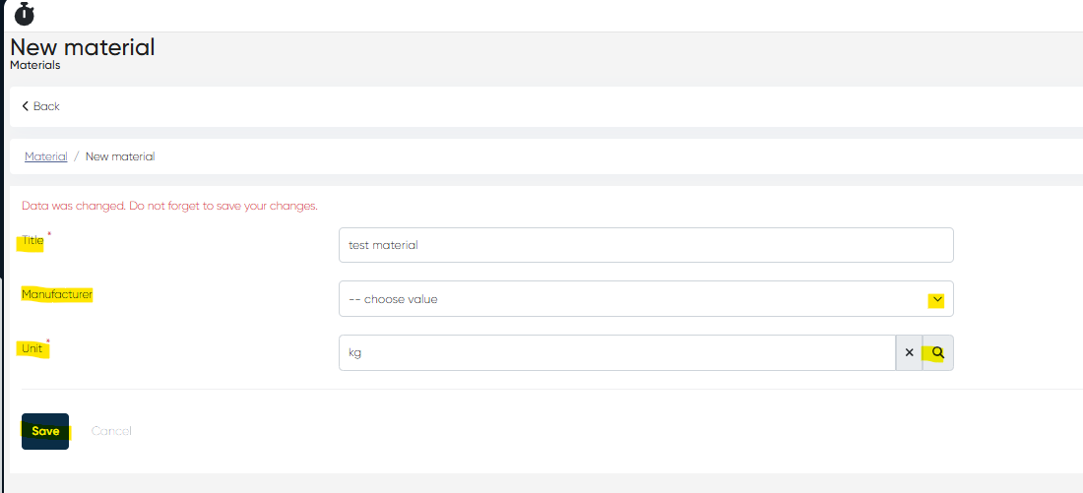Click the "Data was changed" warning message
The image size is (1083, 493).
[x=169, y=206]
